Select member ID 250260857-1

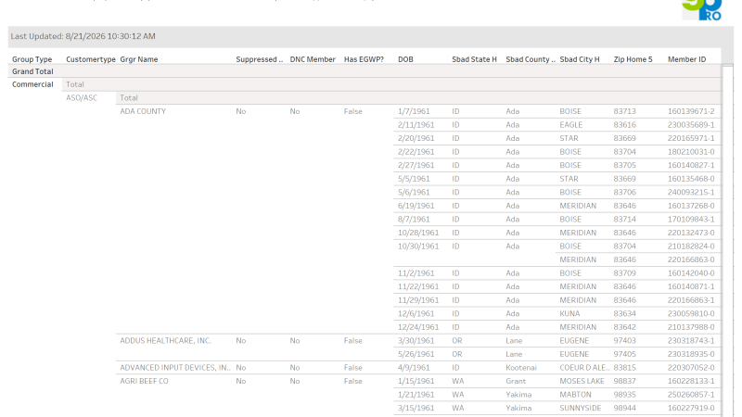[x=691, y=395]
